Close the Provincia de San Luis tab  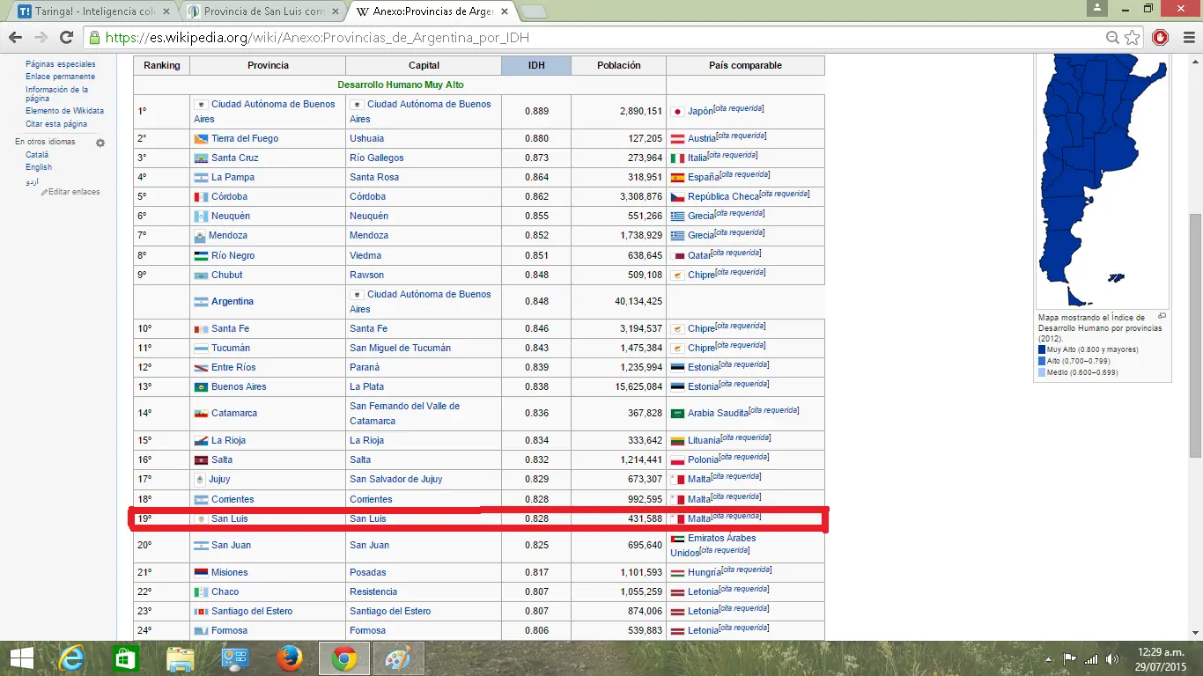pos(336,12)
